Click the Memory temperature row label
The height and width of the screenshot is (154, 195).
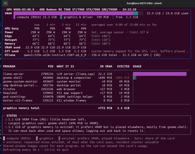pyautogui.click(x=10, y=44)
